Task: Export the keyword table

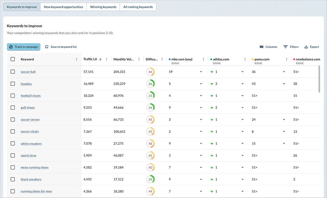Action: 312,47
